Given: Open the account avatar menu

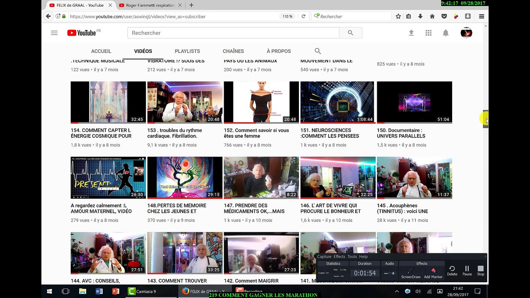Looking at the screenshot, I should (466, 33).
